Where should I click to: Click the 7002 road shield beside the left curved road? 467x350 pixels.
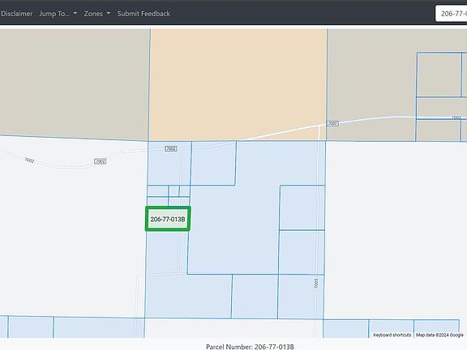pyautogui.click(x=100, y=161)
